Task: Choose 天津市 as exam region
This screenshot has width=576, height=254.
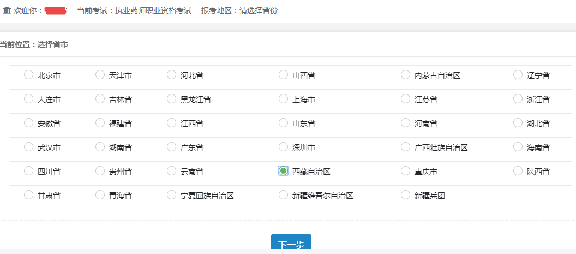Action: (x=100, y=75)
